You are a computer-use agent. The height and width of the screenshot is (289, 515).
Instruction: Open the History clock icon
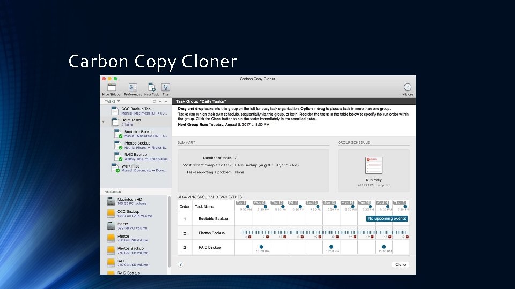[408, 87]
